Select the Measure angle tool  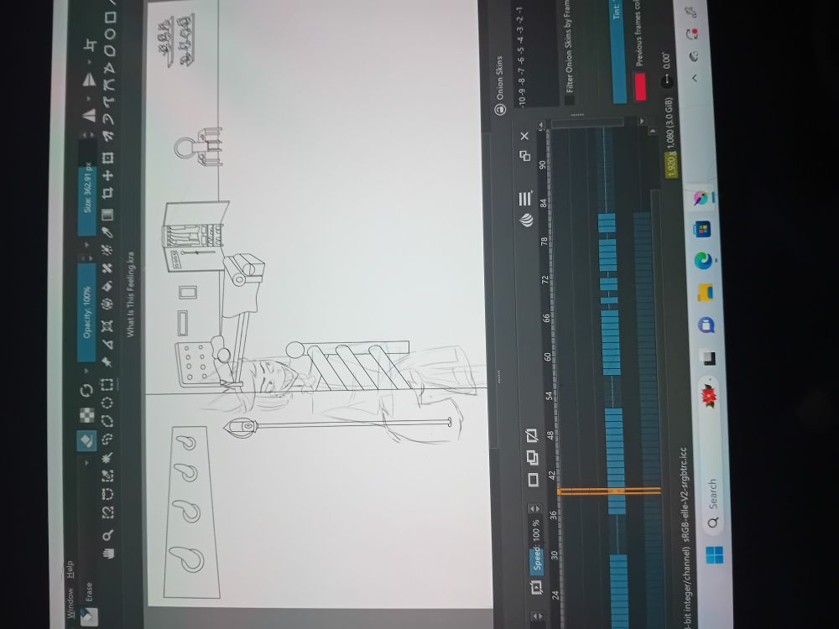(107, 344)
